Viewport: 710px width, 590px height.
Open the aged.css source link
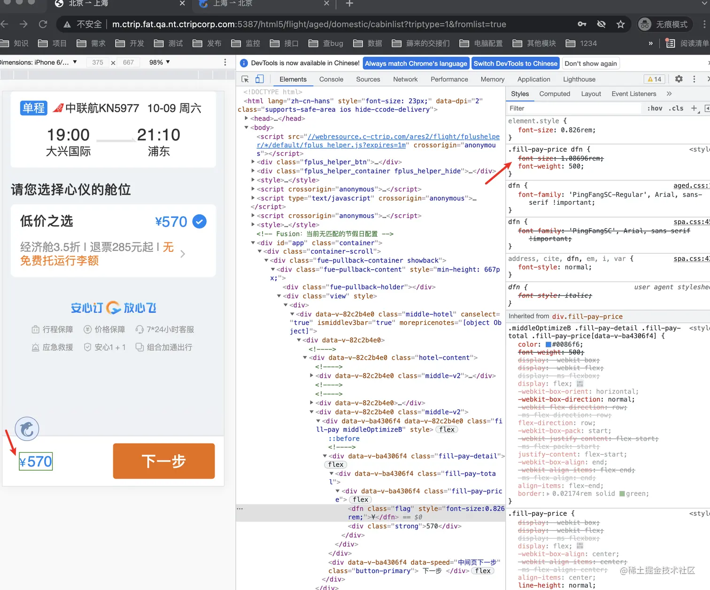(692, 186)
